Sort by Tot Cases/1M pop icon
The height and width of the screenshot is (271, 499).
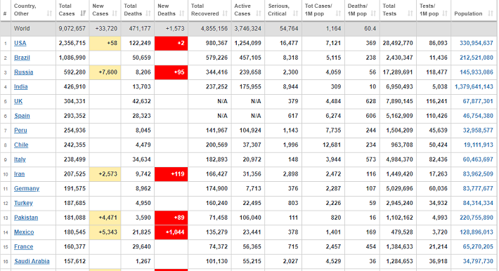coord(338,13)
